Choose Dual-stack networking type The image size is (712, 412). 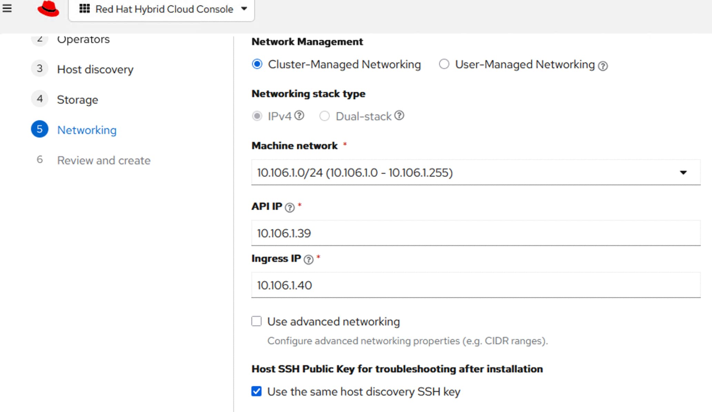324,116
